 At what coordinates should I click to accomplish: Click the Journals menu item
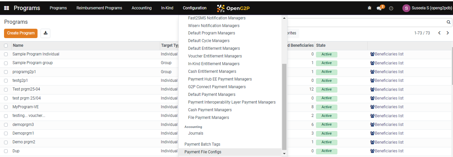point(196,133)
